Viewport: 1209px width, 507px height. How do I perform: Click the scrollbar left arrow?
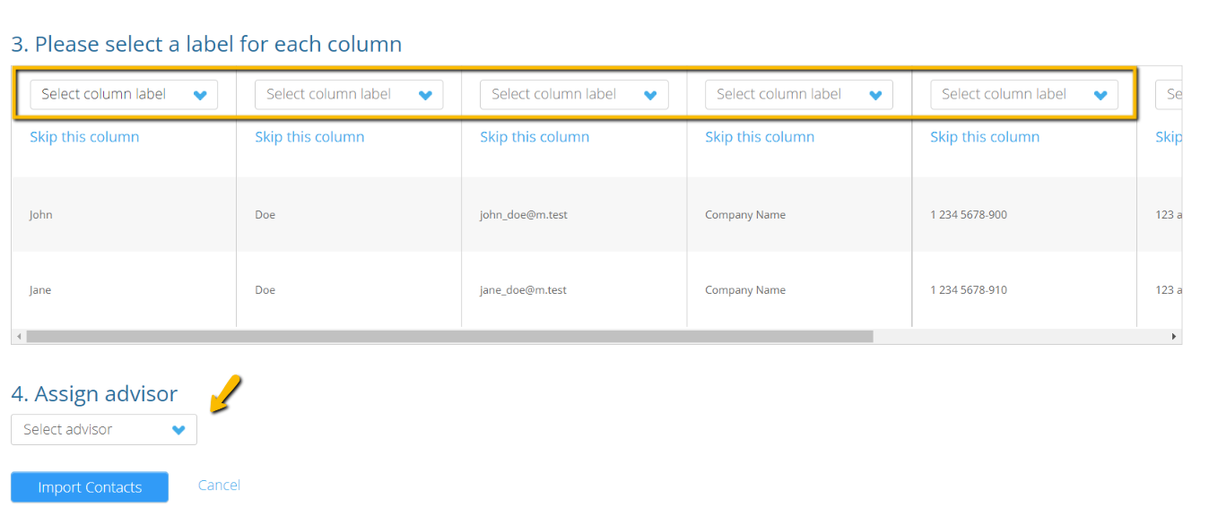coord(18,337)
